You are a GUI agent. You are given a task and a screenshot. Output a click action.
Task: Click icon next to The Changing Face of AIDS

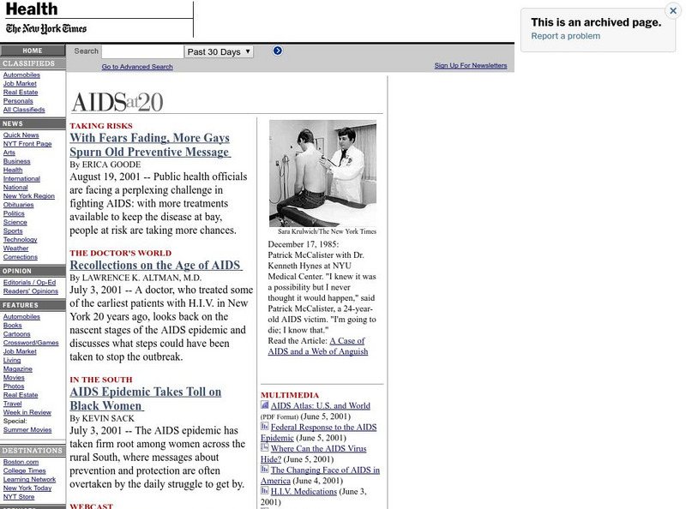265,470
